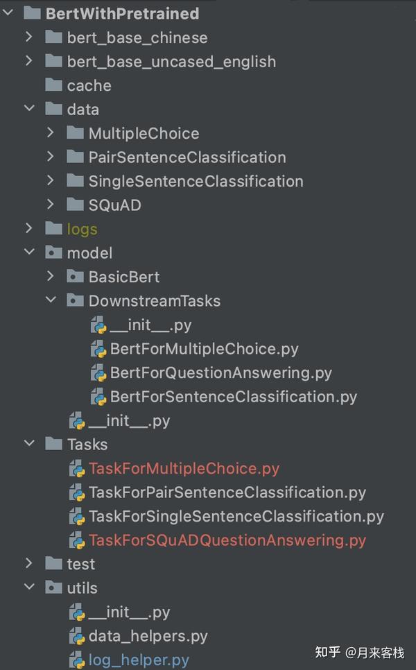Screen dimensions: 416x670
Task: Open TaskForSingleSentenceClassification.py file
Action: (236, 517)
